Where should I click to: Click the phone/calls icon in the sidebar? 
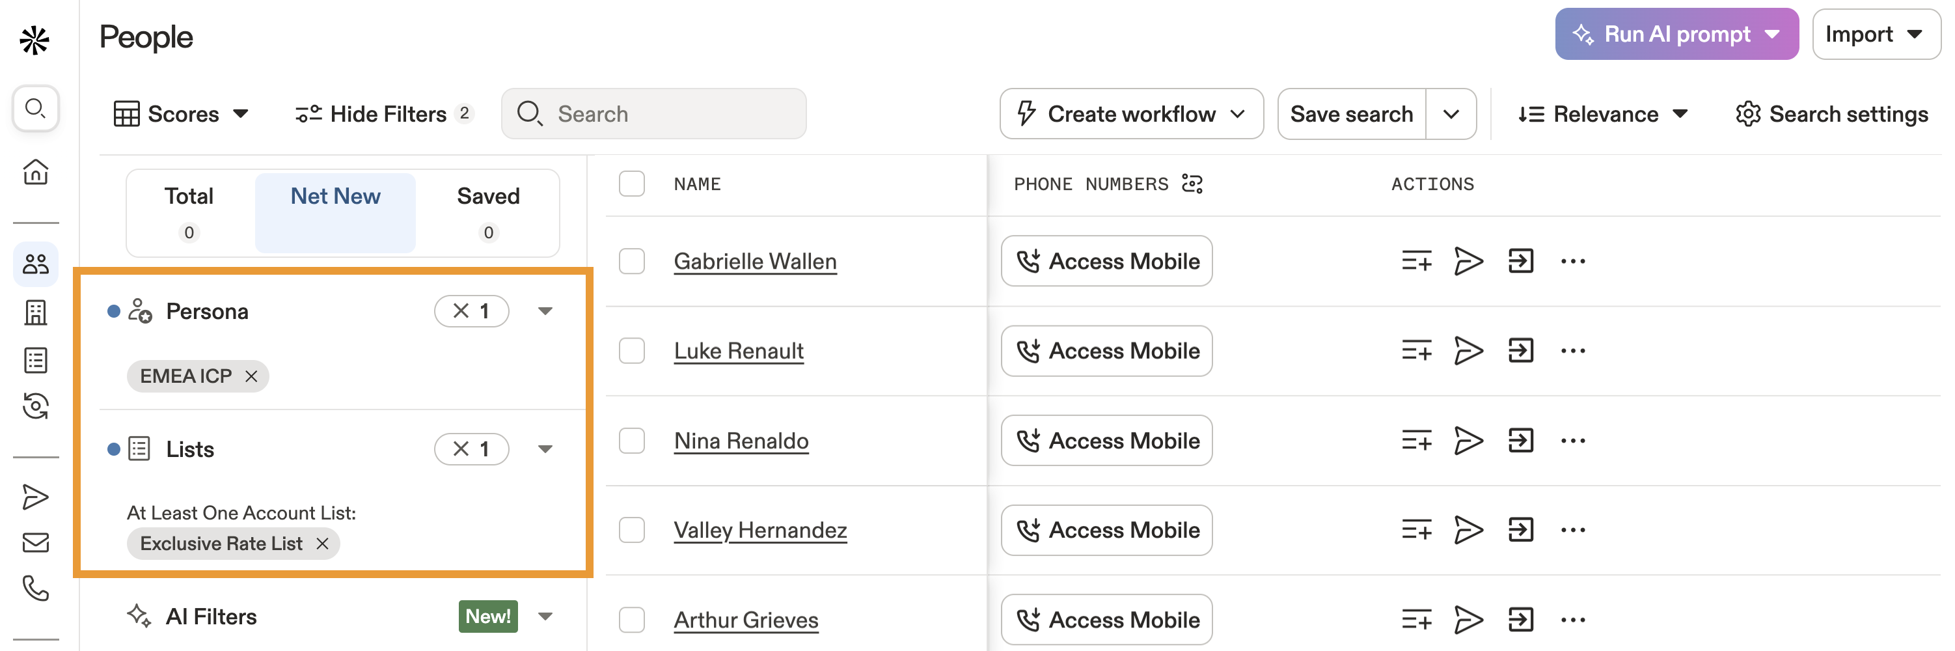pos(36,588)
